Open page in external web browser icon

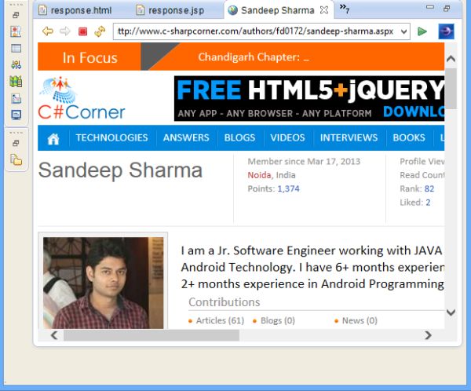[446, 31]
